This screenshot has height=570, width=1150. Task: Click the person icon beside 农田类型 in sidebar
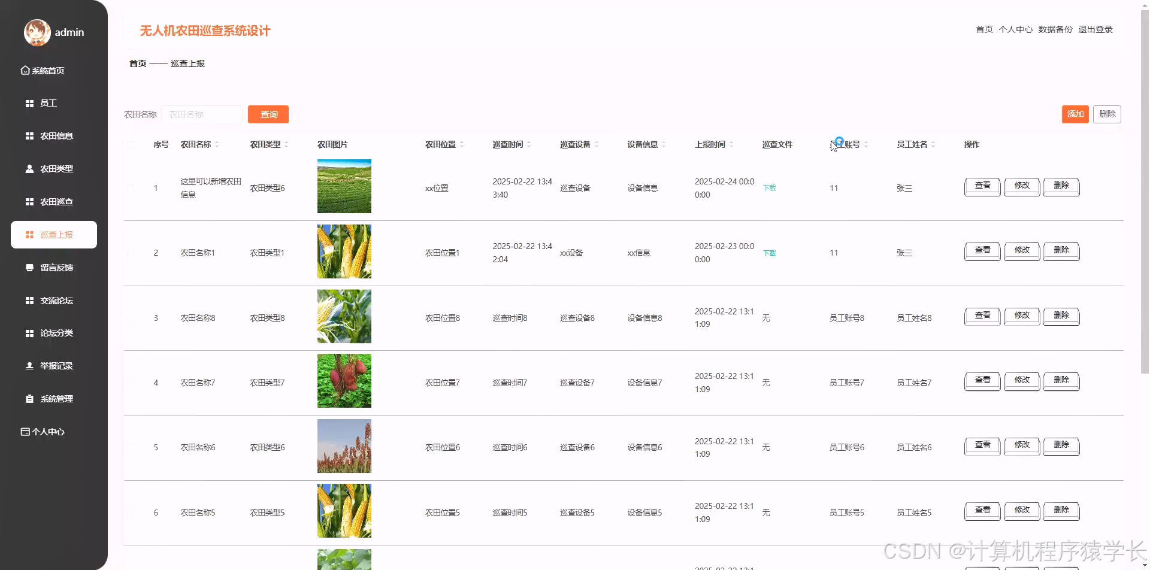(x=29, y=169)
